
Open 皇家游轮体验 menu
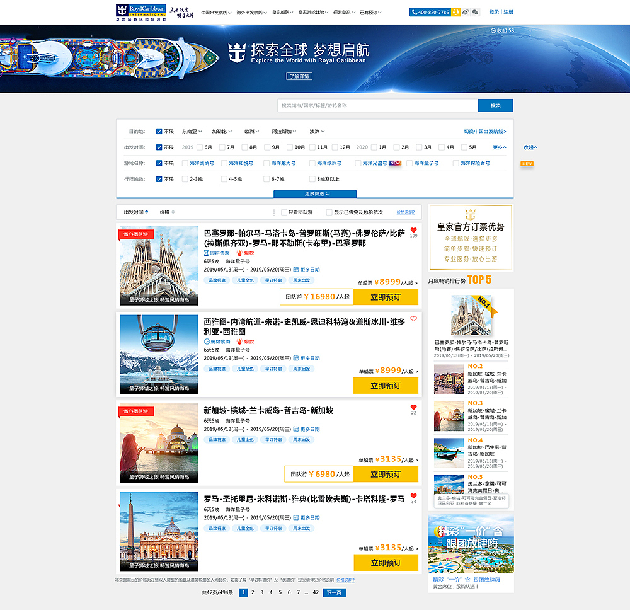pos(313,13)
